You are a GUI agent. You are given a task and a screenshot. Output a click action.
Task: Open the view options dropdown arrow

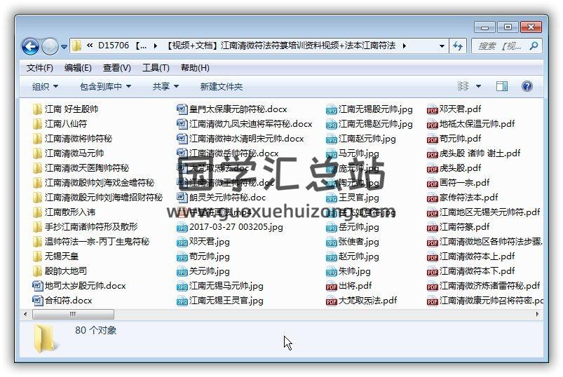(x=478, y=86)
